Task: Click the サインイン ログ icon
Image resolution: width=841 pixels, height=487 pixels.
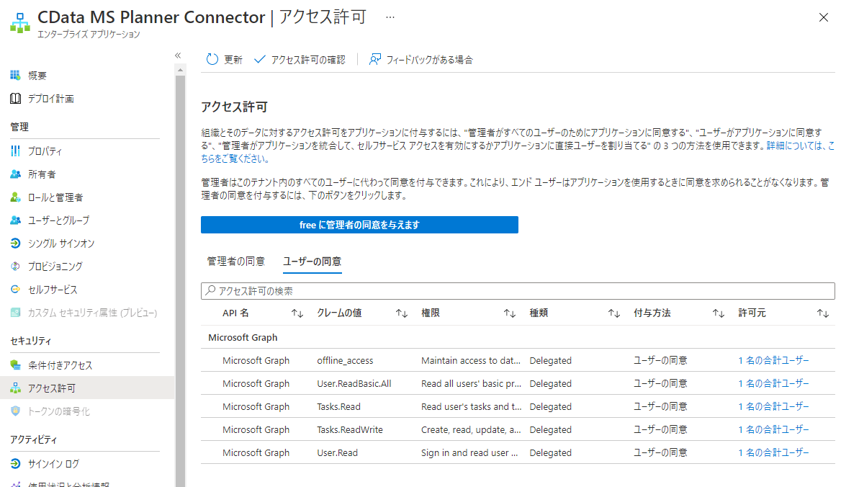Action: coord(16,464)
